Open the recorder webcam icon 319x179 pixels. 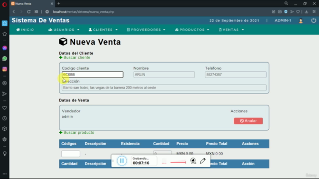pyautogui.click(x=193, y=161)
